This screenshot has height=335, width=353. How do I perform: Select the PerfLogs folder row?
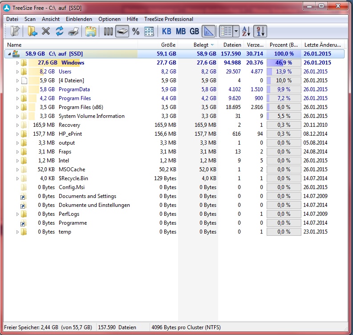[x=174, y=214]
